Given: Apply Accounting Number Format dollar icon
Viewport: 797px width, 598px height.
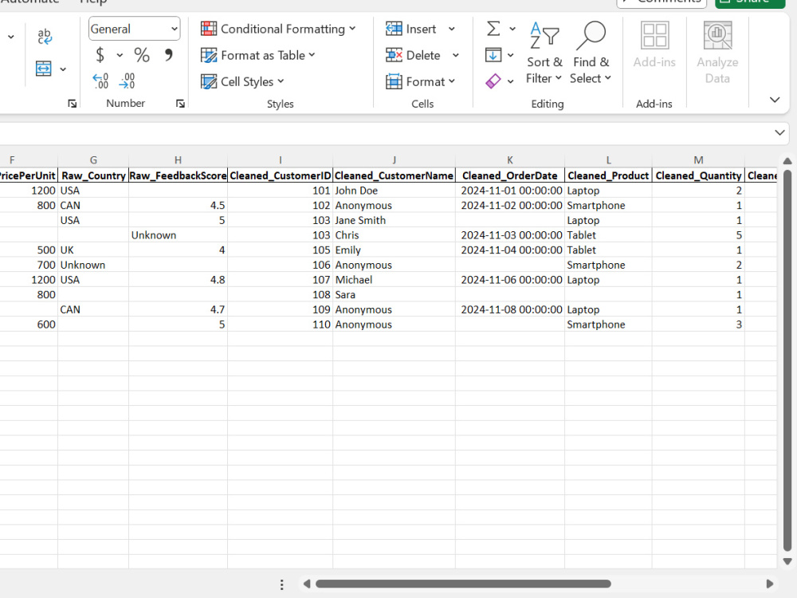Looking at the screenshot, I should (x=100, y=54).
